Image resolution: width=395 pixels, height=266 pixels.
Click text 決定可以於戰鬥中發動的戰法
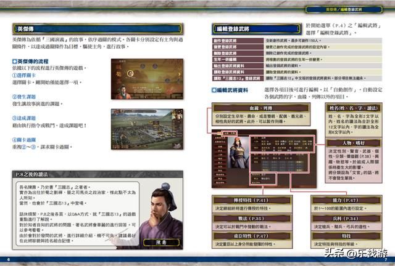pyautogui.click(x=243, y=227)
